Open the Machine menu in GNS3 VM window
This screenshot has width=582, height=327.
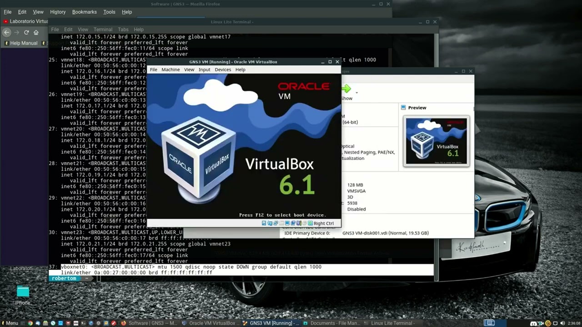tap(171, 69)
